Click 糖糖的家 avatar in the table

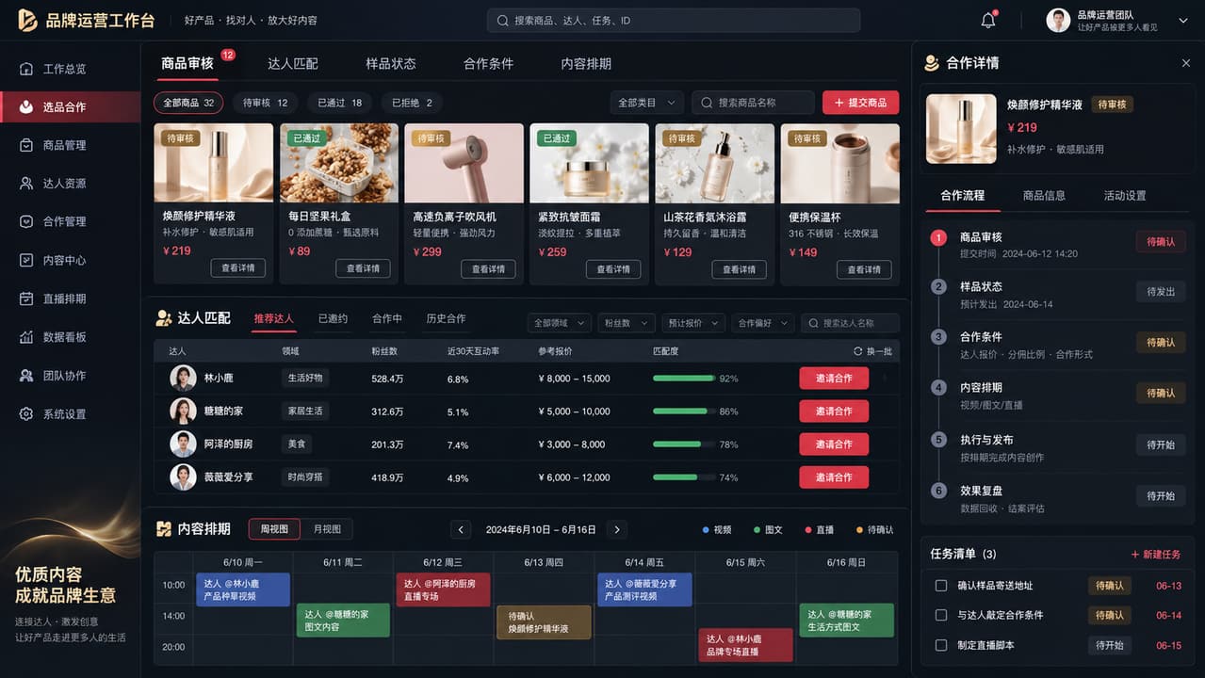coord(183,411)
